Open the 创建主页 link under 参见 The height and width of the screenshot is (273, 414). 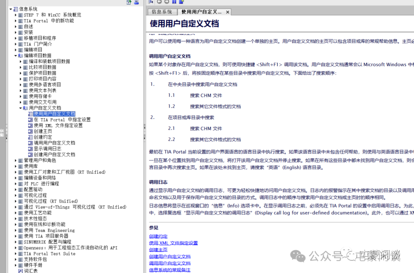click(x=158, y=250)
